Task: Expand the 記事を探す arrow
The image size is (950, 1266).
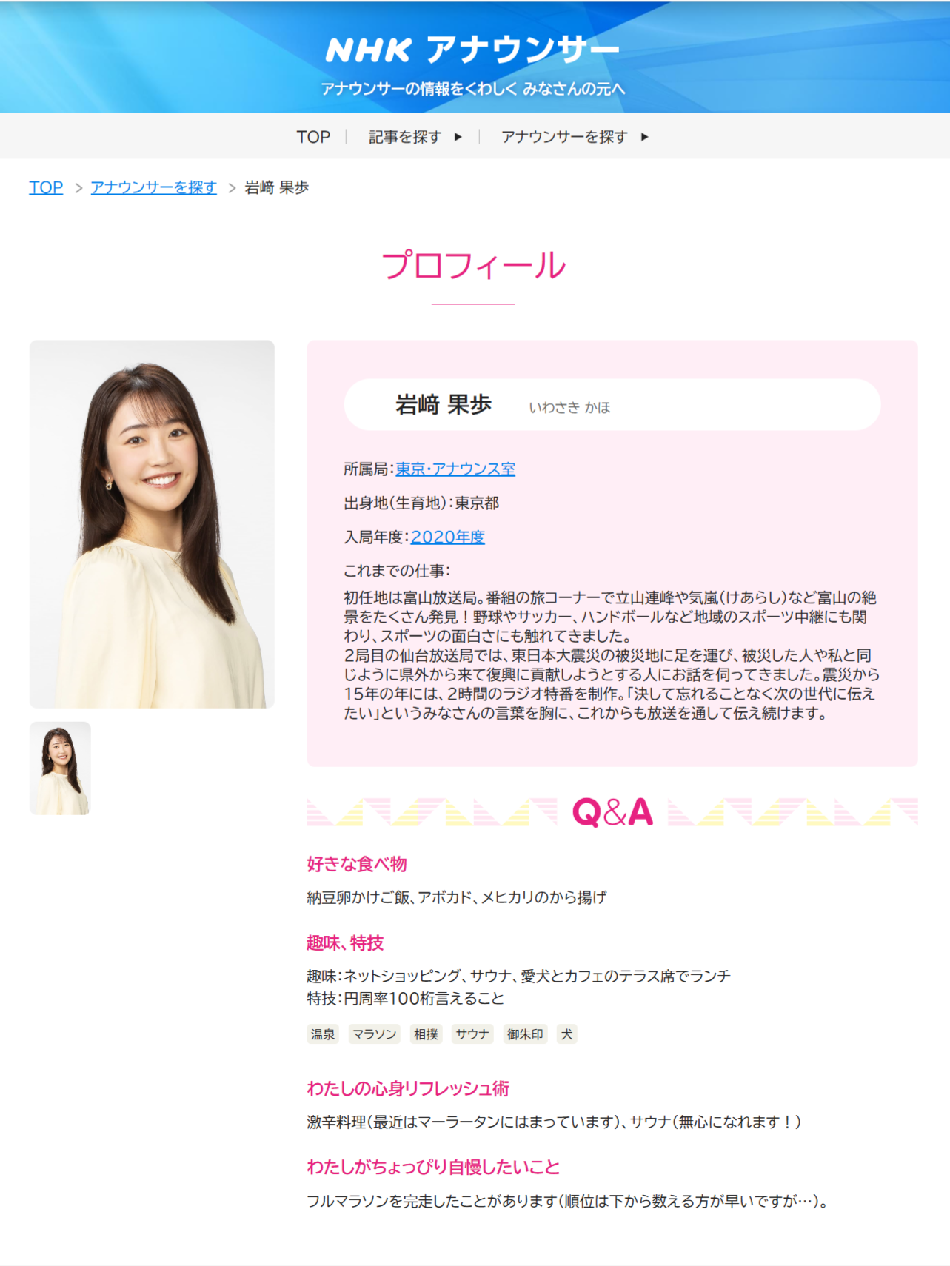Action: (458, 137)
